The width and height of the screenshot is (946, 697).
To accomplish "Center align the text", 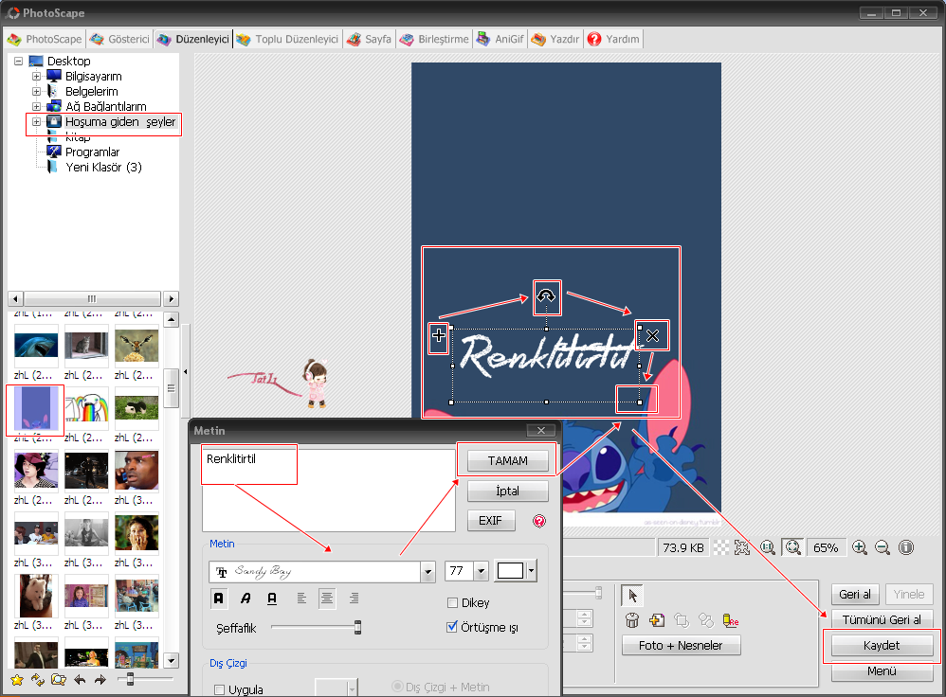I will 327,599.
